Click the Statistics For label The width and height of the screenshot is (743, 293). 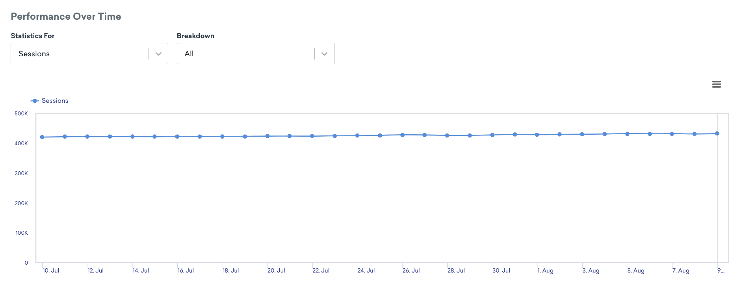coord(33,36)
